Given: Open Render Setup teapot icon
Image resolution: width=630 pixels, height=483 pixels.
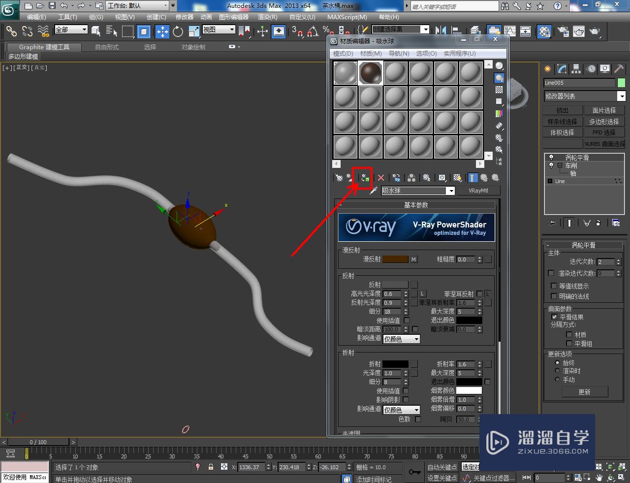Looking at the screenshot, I should tap(563, 32).
